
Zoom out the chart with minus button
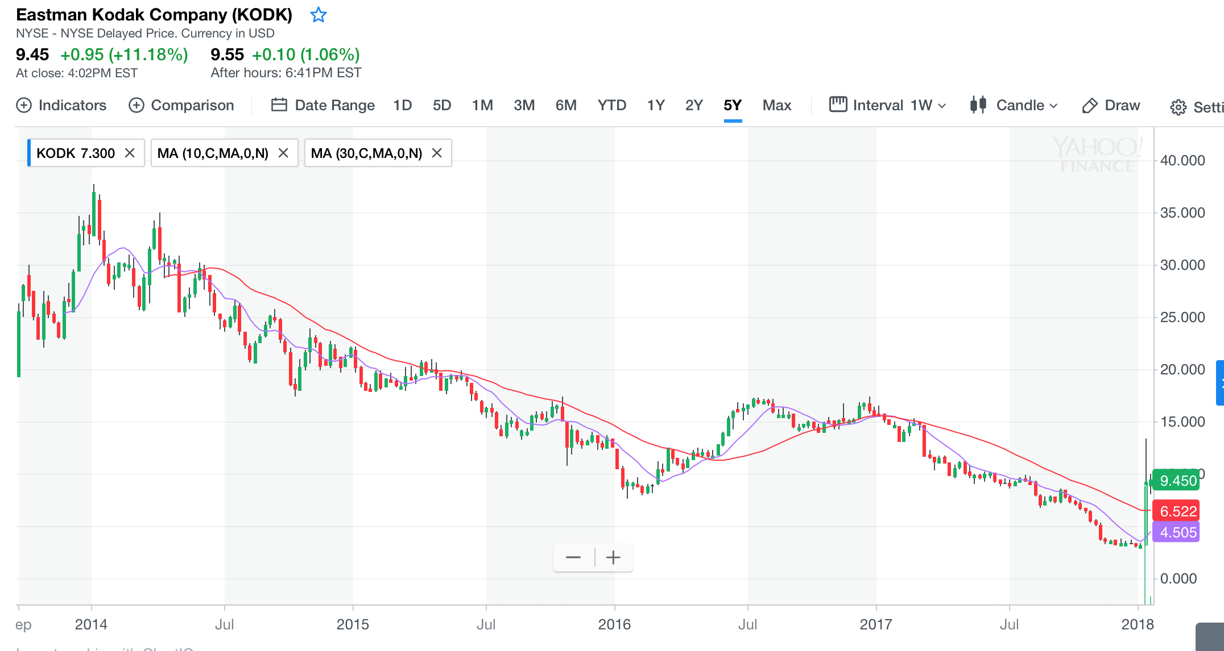573,557
